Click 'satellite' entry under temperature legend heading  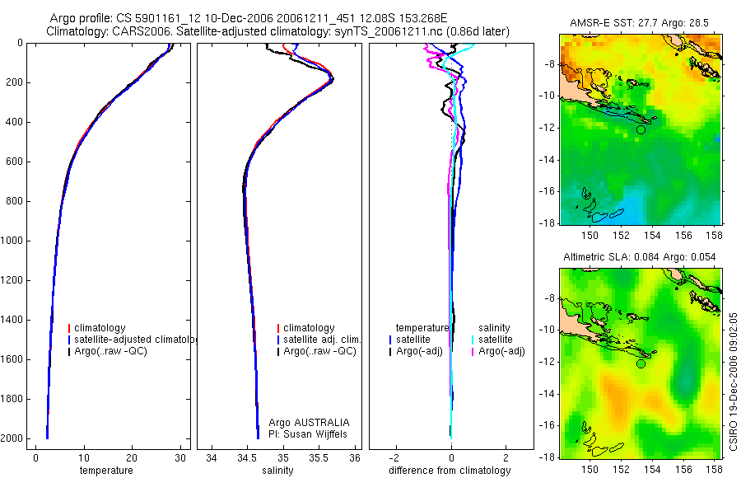pos(413,340)
